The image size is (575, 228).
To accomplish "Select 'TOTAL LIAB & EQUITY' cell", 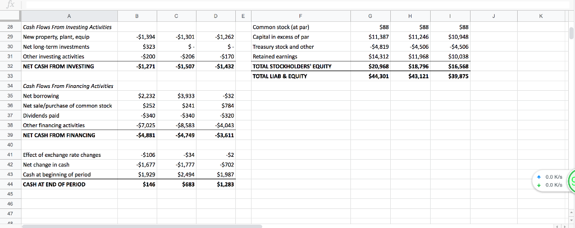I will (x=300, y=76).
